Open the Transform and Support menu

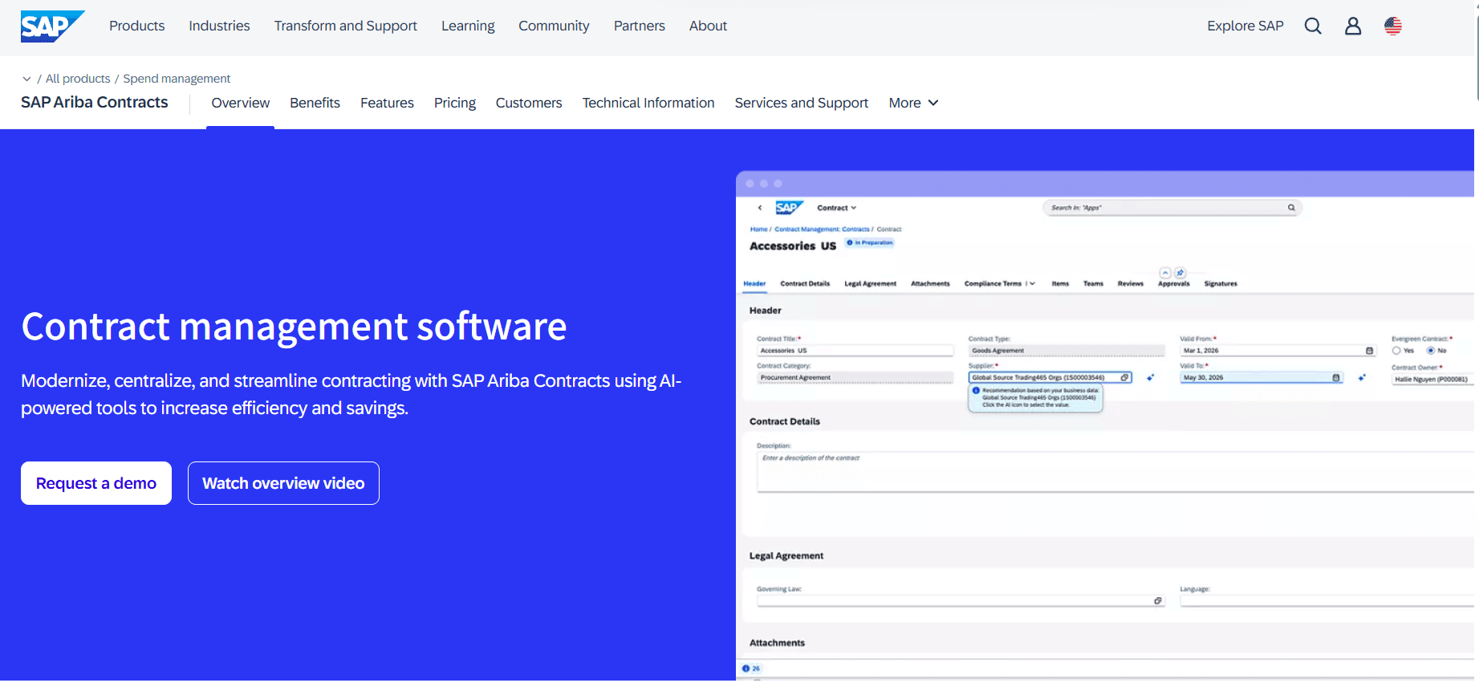pos(346,26)
